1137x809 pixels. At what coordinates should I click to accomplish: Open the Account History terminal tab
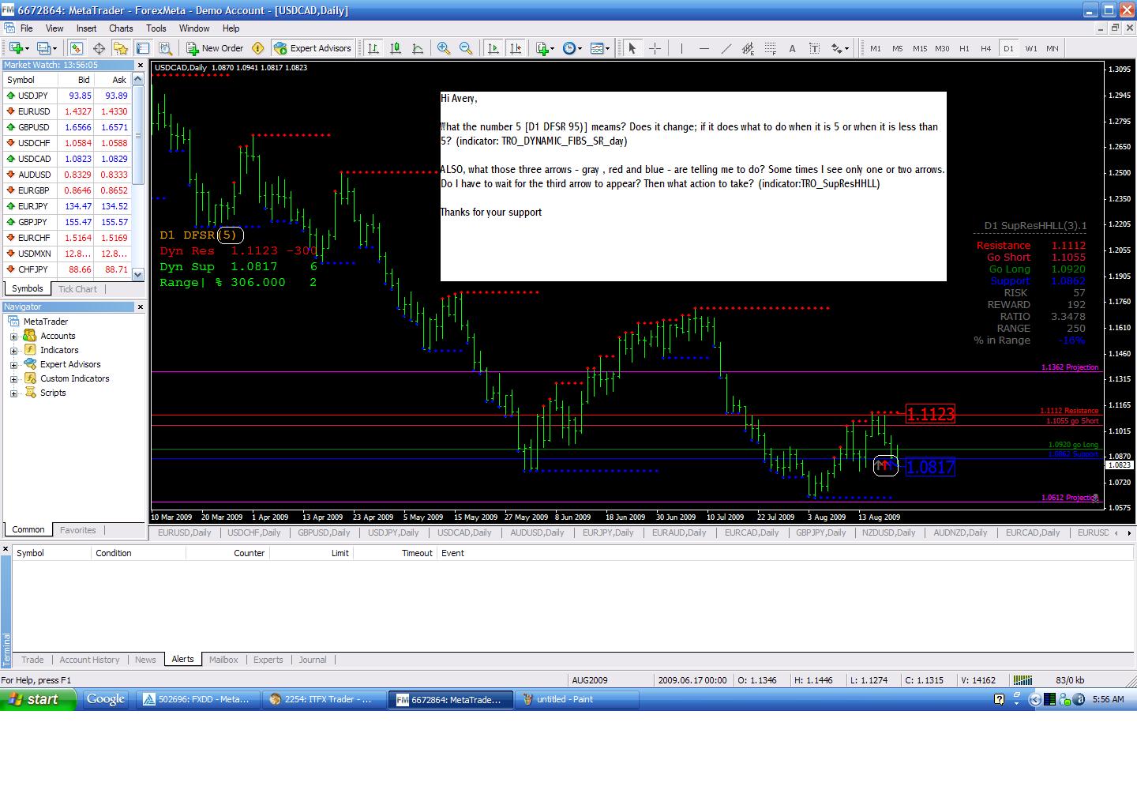pos(89,660)
